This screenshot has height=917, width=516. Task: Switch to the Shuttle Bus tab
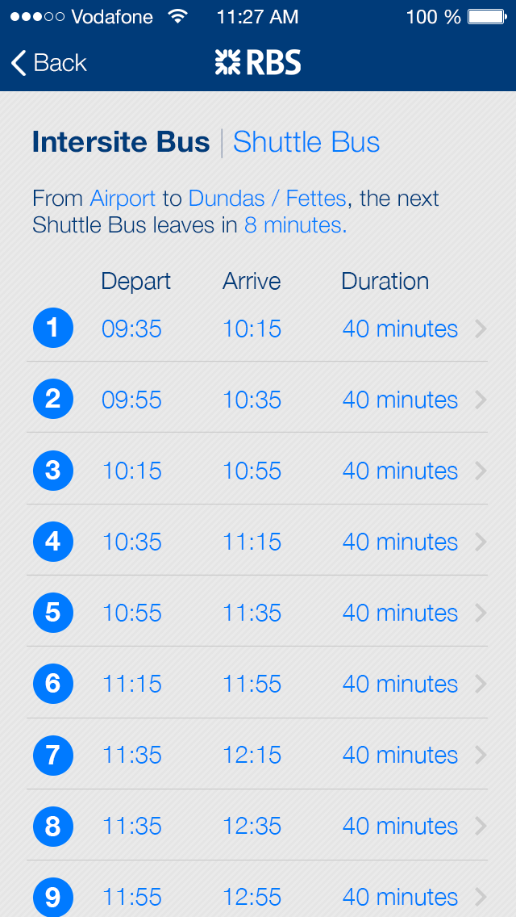click(x=306, y=142)
